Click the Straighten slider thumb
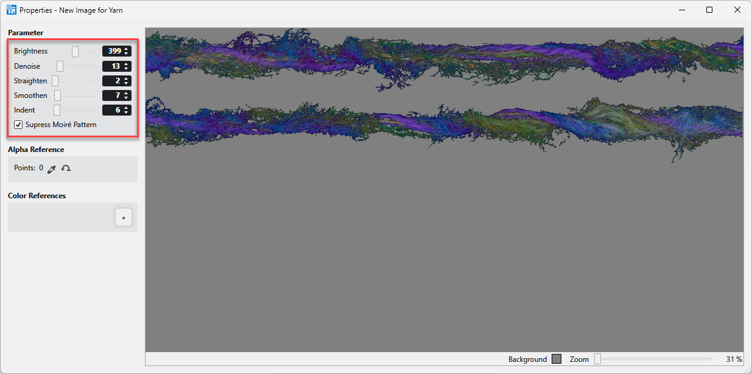The height and width of the screenshot is (374, 752). coord(55,81)
